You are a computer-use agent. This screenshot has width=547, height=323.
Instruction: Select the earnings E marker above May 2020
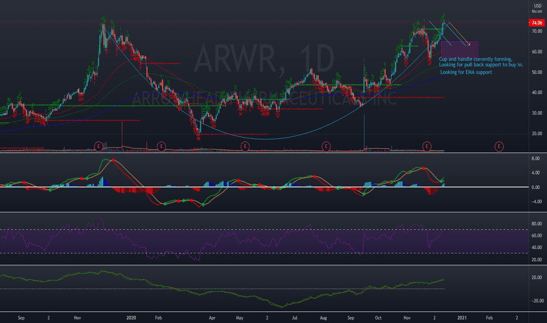(245, 146)
